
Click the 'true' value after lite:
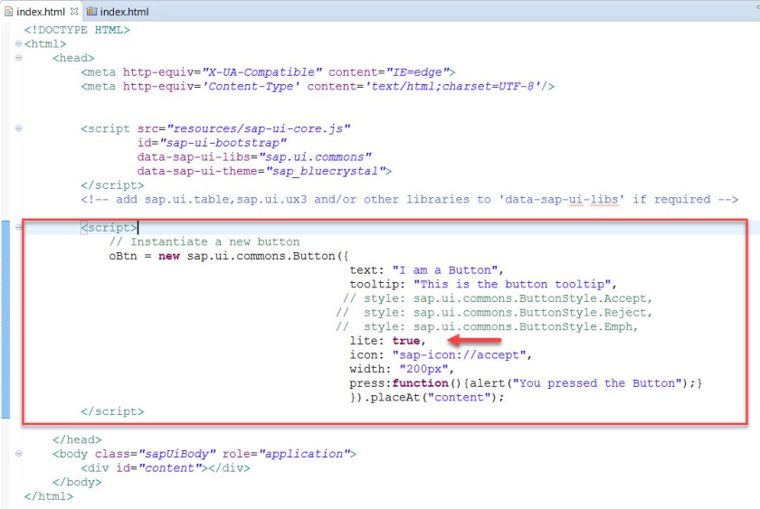point(406,341)
